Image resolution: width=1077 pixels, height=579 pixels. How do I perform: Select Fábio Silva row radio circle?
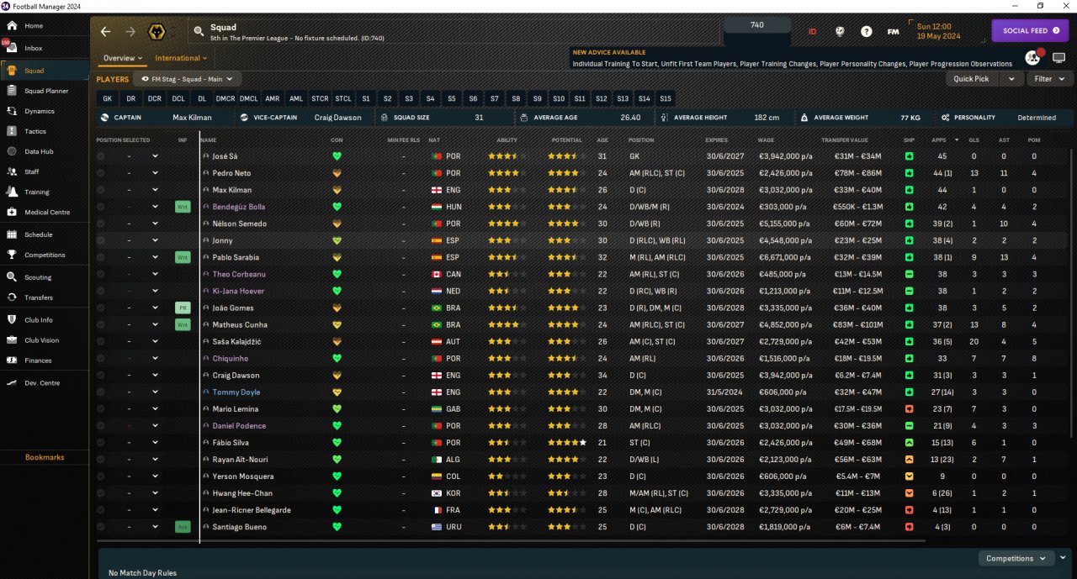[101, 442]
